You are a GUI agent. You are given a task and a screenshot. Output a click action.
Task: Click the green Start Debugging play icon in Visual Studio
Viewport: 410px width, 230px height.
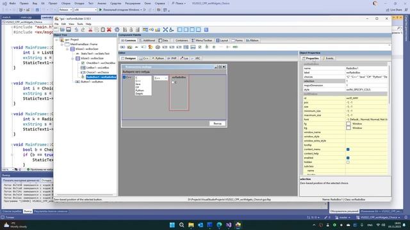[x=101, y=10]
